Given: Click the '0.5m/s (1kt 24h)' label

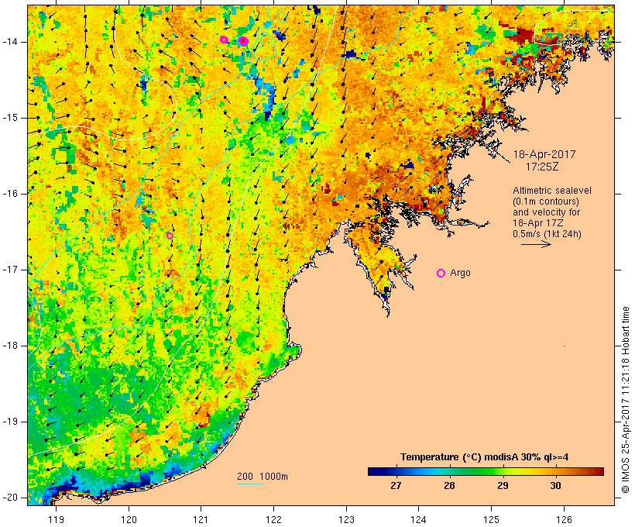Looking at the screenshot, I should 547,234.
